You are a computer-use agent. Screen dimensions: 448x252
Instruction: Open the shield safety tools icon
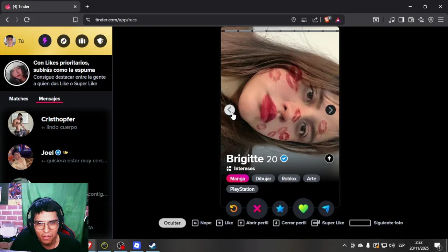(x=100, y=41)
